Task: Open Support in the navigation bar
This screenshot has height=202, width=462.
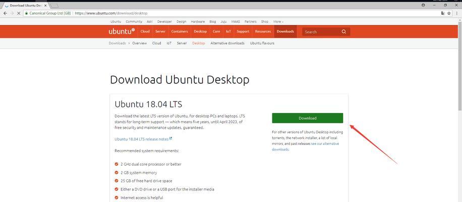Action: pos(243,31)
